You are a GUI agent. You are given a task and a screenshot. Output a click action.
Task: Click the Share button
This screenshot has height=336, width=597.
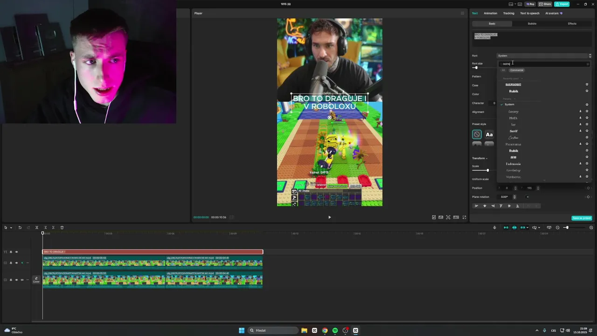pos(545,4)
